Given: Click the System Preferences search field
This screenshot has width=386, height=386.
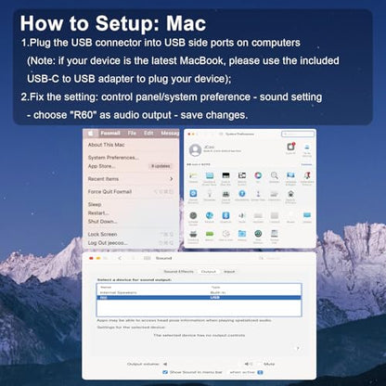Looking at the screenshot, I should pyautogui.click(x=298, y=134).
